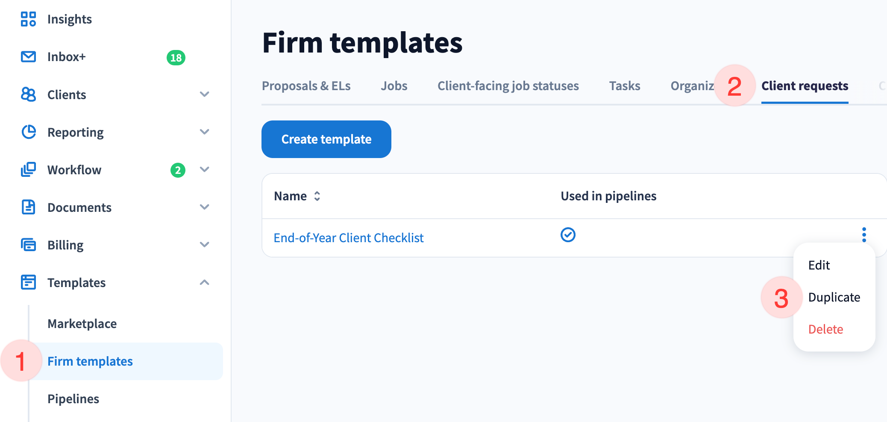This screenshot has height=422, width=887.
Task: Open the End-of-Year Client Checklist link
Action: point(348,238)
